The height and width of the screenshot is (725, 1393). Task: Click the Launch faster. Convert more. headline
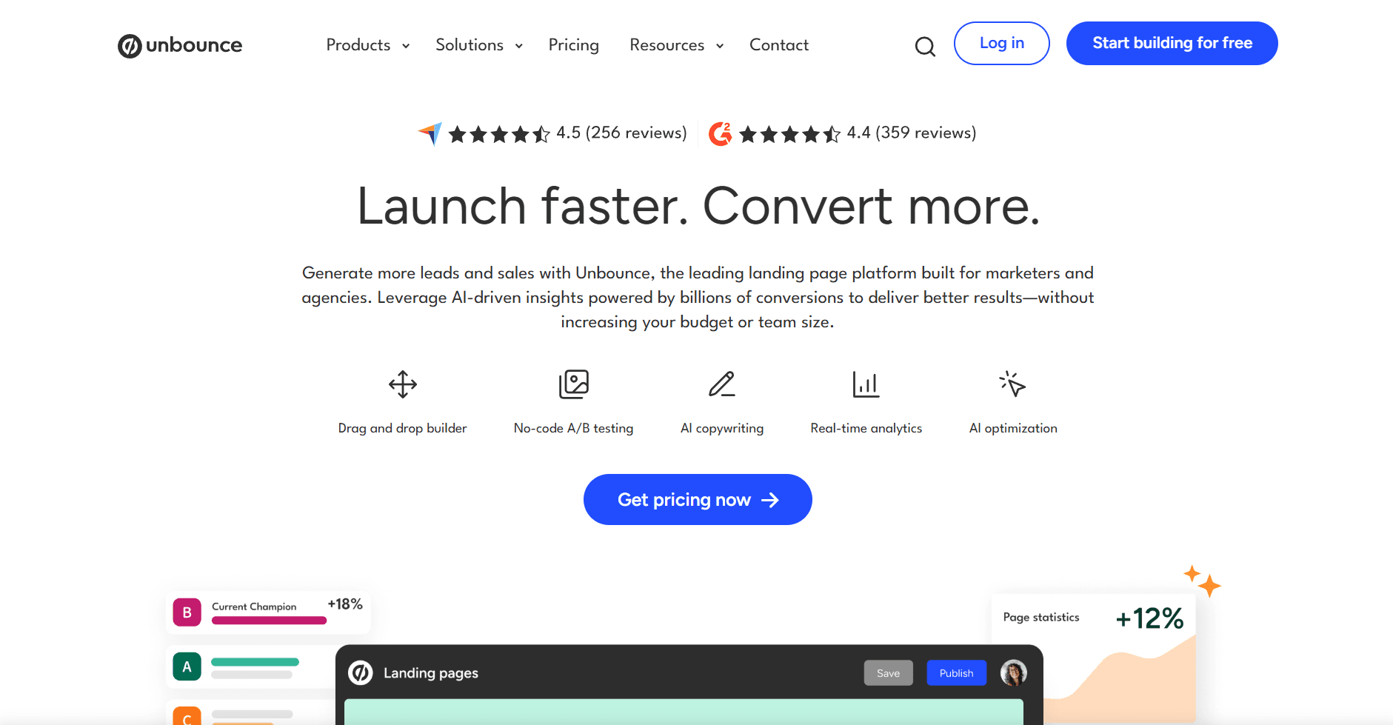pyautogui.click(x=698, y=206)
